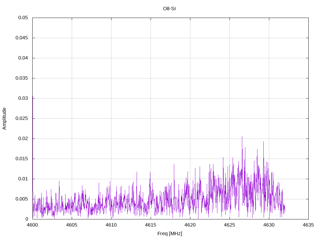
Task: Click the 0.045 y-axis tick label
Action: point(22,38)
